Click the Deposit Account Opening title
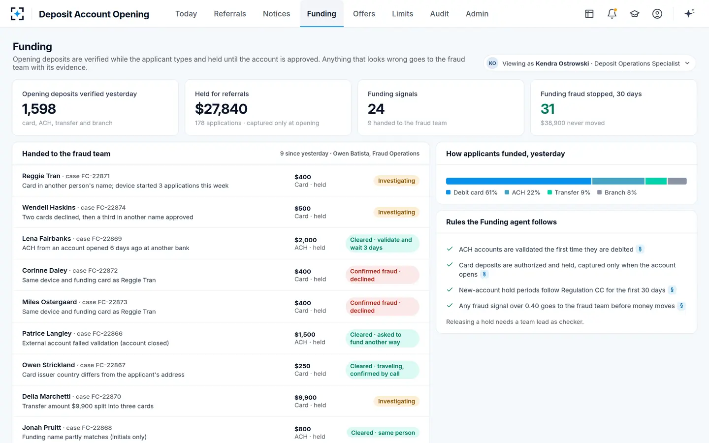This screenshot has height=443, width=709. pos(94,14)
